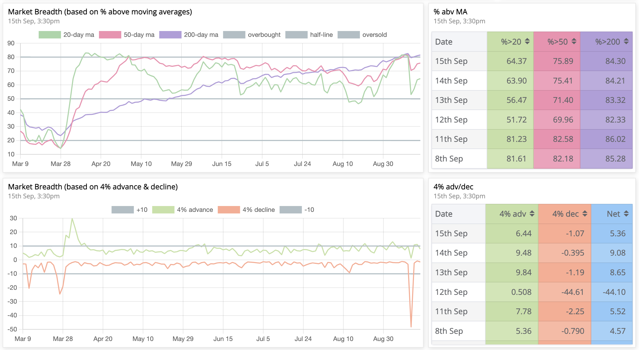Toggle 20-day ma legend swatch
The height and width of the screenshot is (350, 639).
click(x=50, y=35)
